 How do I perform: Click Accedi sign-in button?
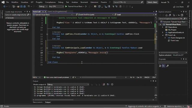pyautogui.click(x=164, y=2)
